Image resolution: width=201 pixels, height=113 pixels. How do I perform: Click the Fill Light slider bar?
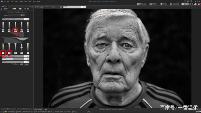tap(13, 62)
